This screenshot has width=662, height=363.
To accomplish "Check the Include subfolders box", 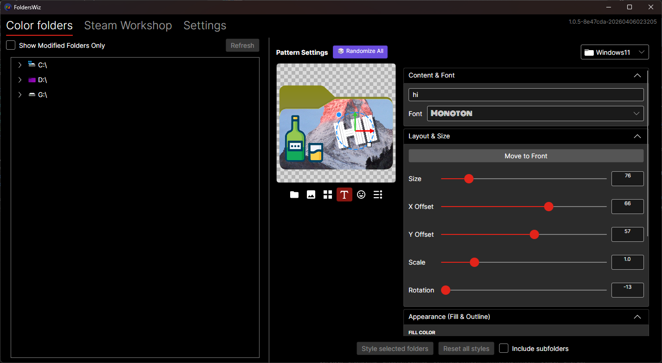I will click(x=504, y=349).
